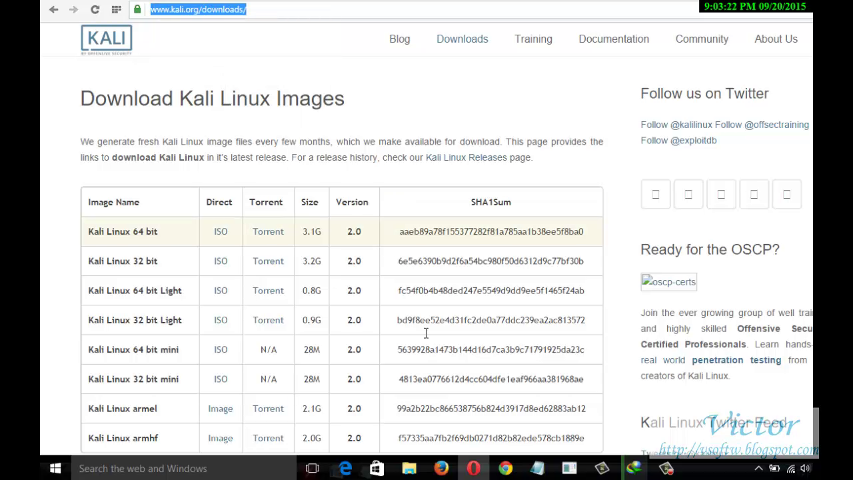Click the volume speaker tray icon
Viewport: 853px width, 480px height.
(806, 469)
